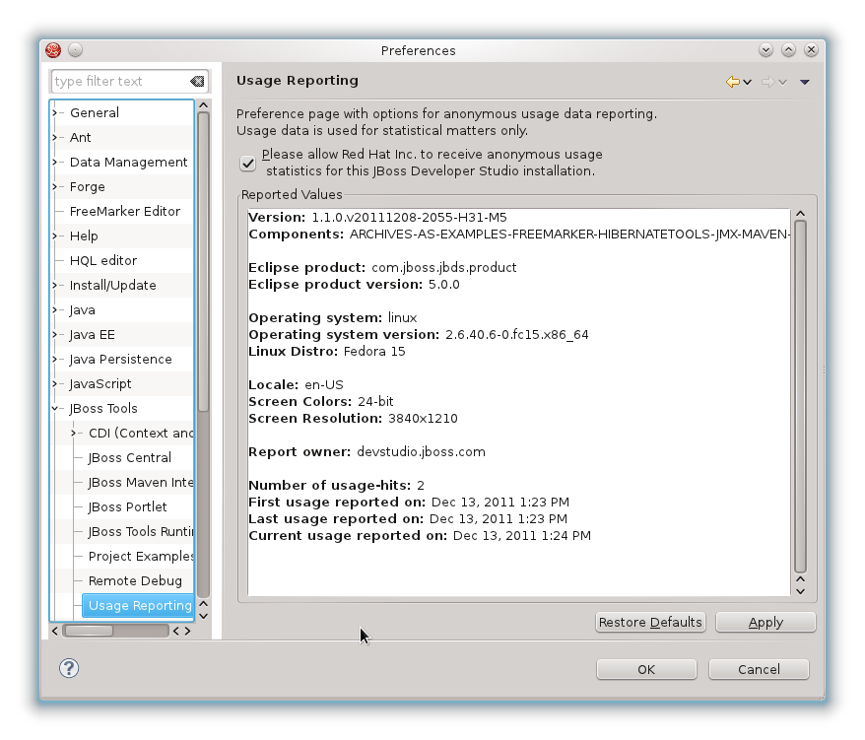Expand the Help tree node
The width and height of the screenshot is (865, 740).
point(54,236)
